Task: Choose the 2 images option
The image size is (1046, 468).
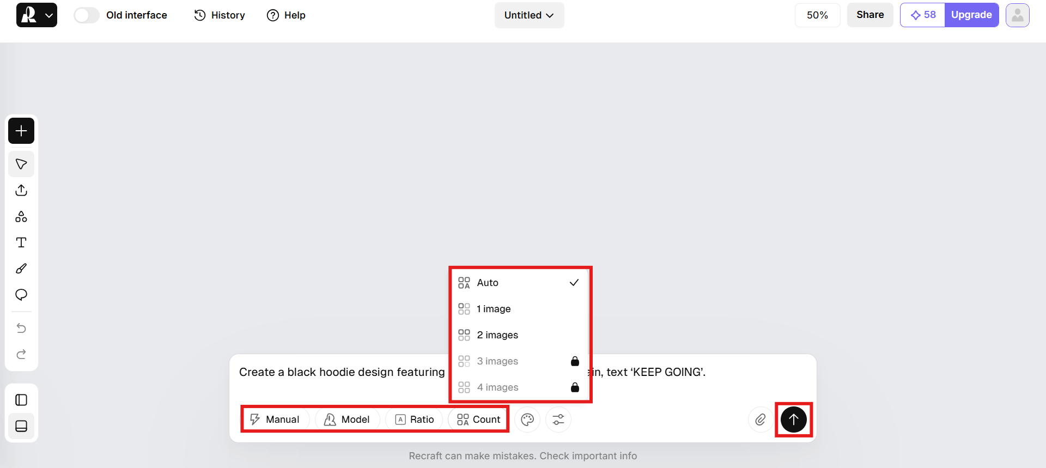Action: tap(520, 335)
